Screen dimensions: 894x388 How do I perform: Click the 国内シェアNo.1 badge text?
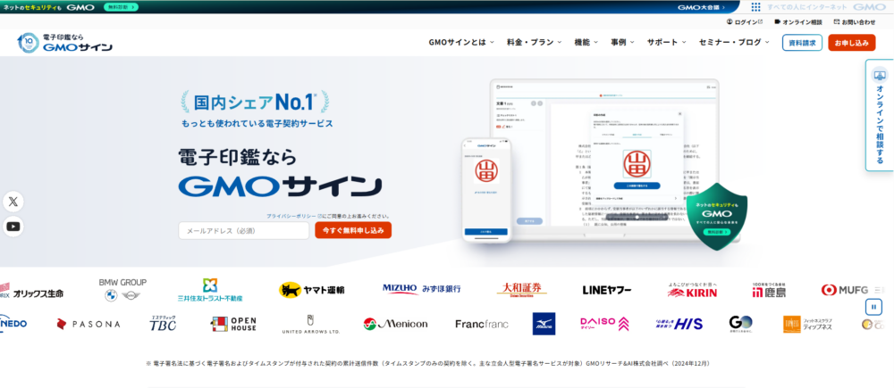(x=255, y=102)
